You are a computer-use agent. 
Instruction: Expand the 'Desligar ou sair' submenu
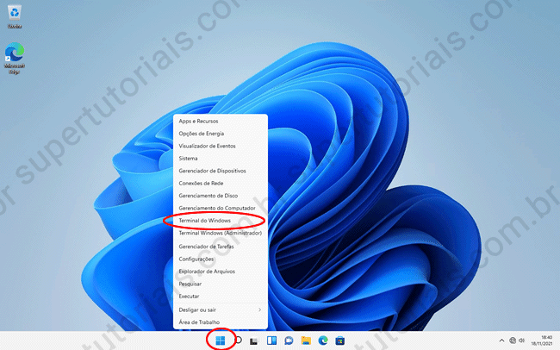pos(220,309)
